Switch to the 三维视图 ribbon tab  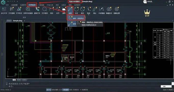[x=41, y=5]
